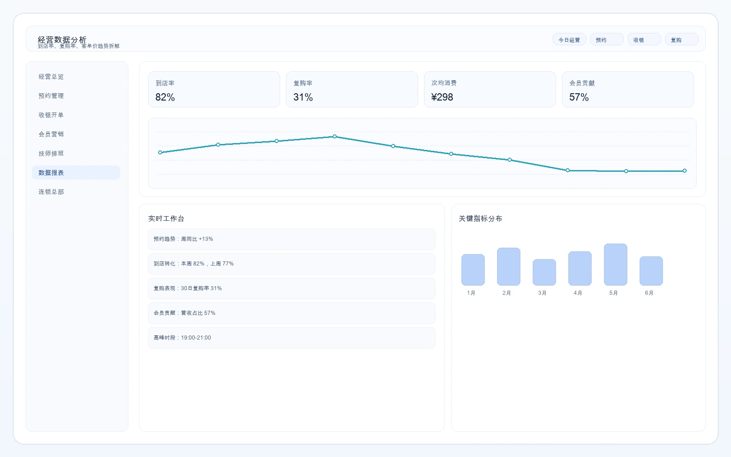Open the 预约趋势 周同比 +13% row

pos(291,239)
